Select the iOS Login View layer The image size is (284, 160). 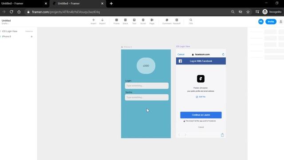[x=10, y=31]
